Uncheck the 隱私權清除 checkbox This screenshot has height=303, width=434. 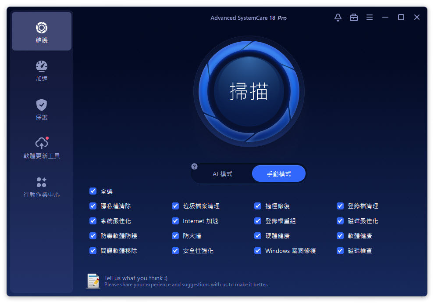93,206
